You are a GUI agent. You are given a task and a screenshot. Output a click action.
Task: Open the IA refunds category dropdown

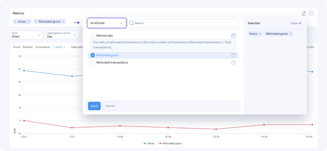pyautogui.click(x=107, y=23)
